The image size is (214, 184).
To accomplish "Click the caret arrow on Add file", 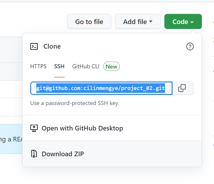I will coord(151,22).
